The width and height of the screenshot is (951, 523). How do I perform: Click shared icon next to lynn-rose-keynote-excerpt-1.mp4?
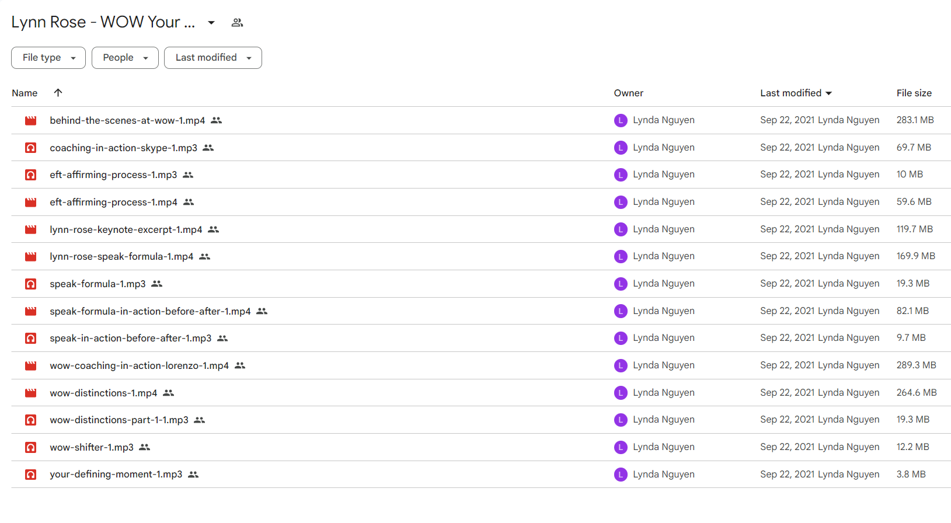point(214,229)
